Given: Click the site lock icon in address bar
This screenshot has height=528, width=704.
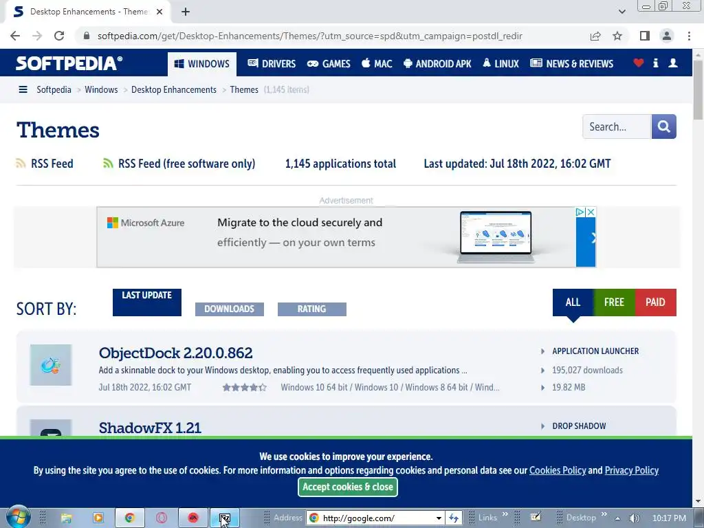Looking at the screenshot, I should pos(87,36).
